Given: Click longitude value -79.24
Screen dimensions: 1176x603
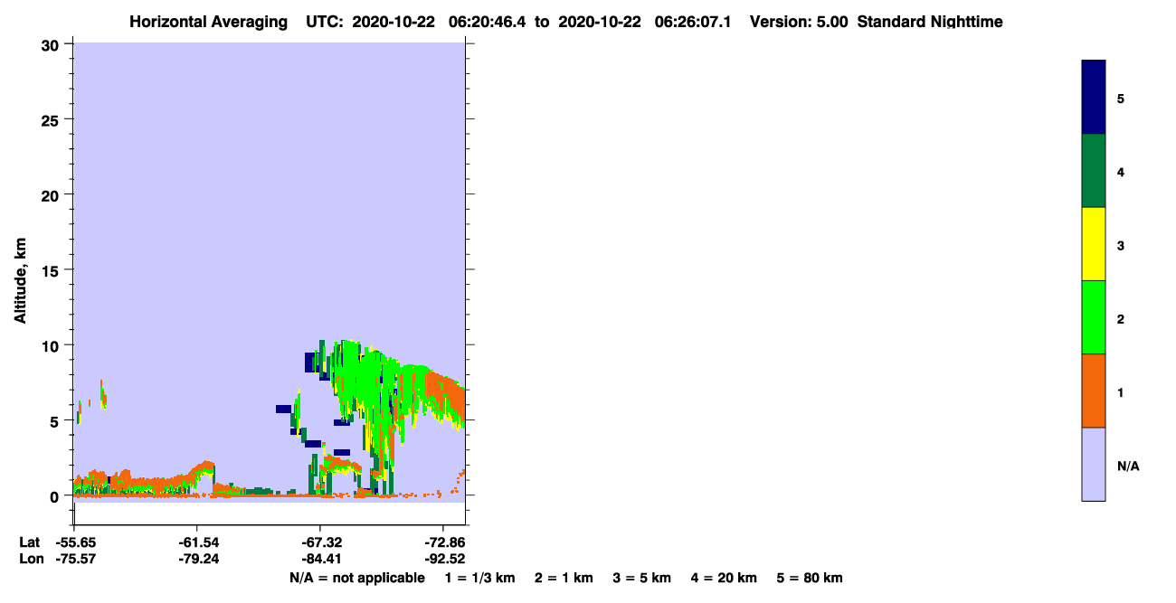Looking at the screenshot, I should click(x=197, y=559).
